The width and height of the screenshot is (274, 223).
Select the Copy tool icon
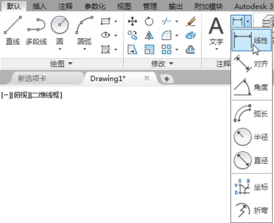132,35
